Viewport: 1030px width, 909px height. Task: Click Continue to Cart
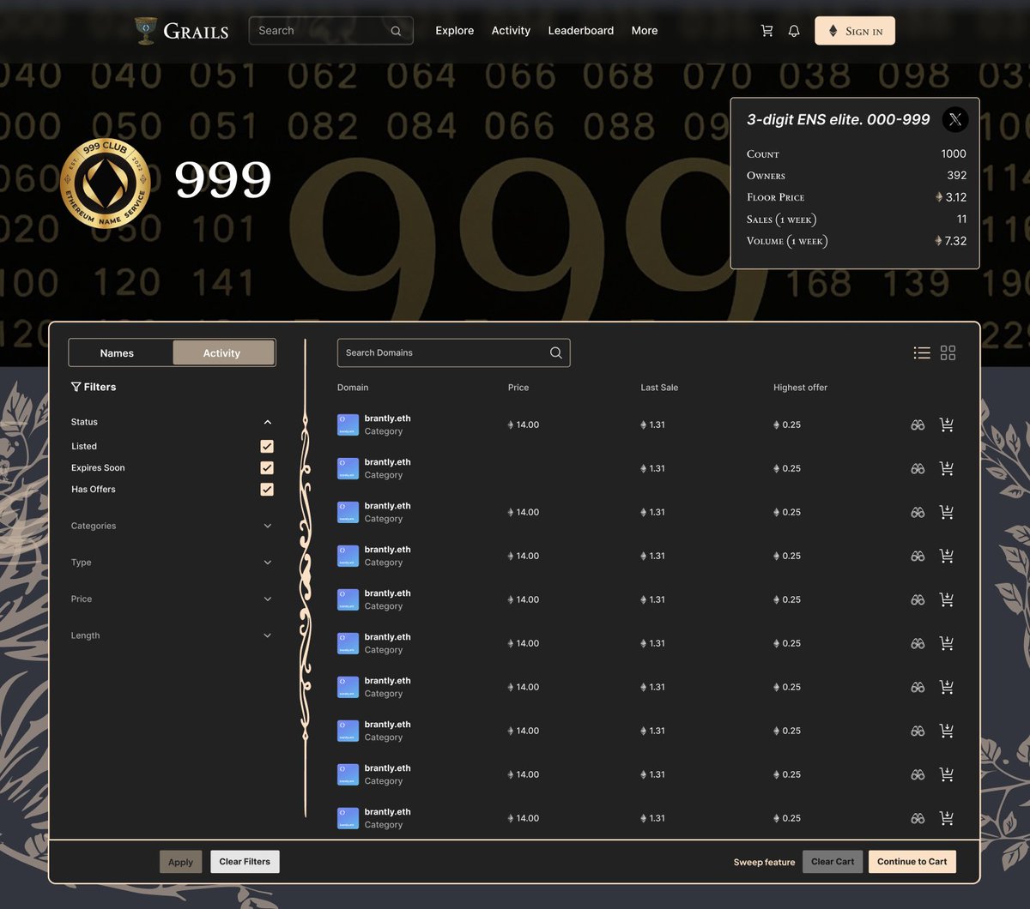click(x=912, y=862)
